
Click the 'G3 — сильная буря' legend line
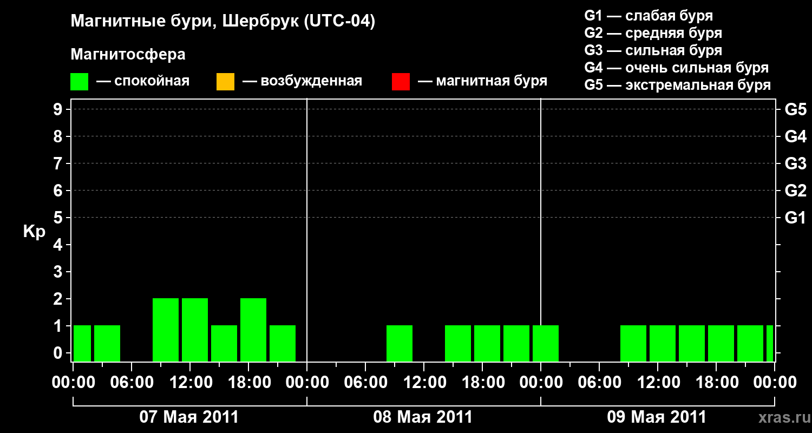pos(653,50)
